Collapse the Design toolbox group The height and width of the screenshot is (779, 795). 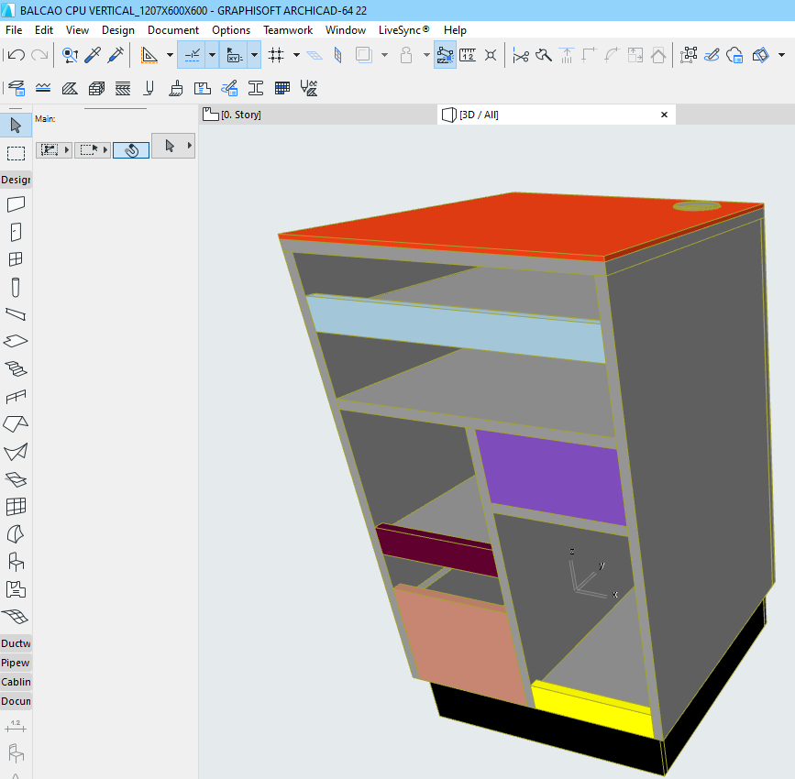point(16,180)
